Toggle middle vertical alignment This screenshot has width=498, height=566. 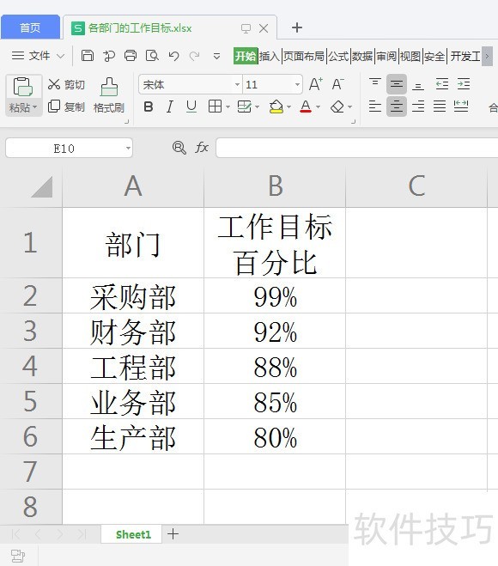click(x=397, y=84)
